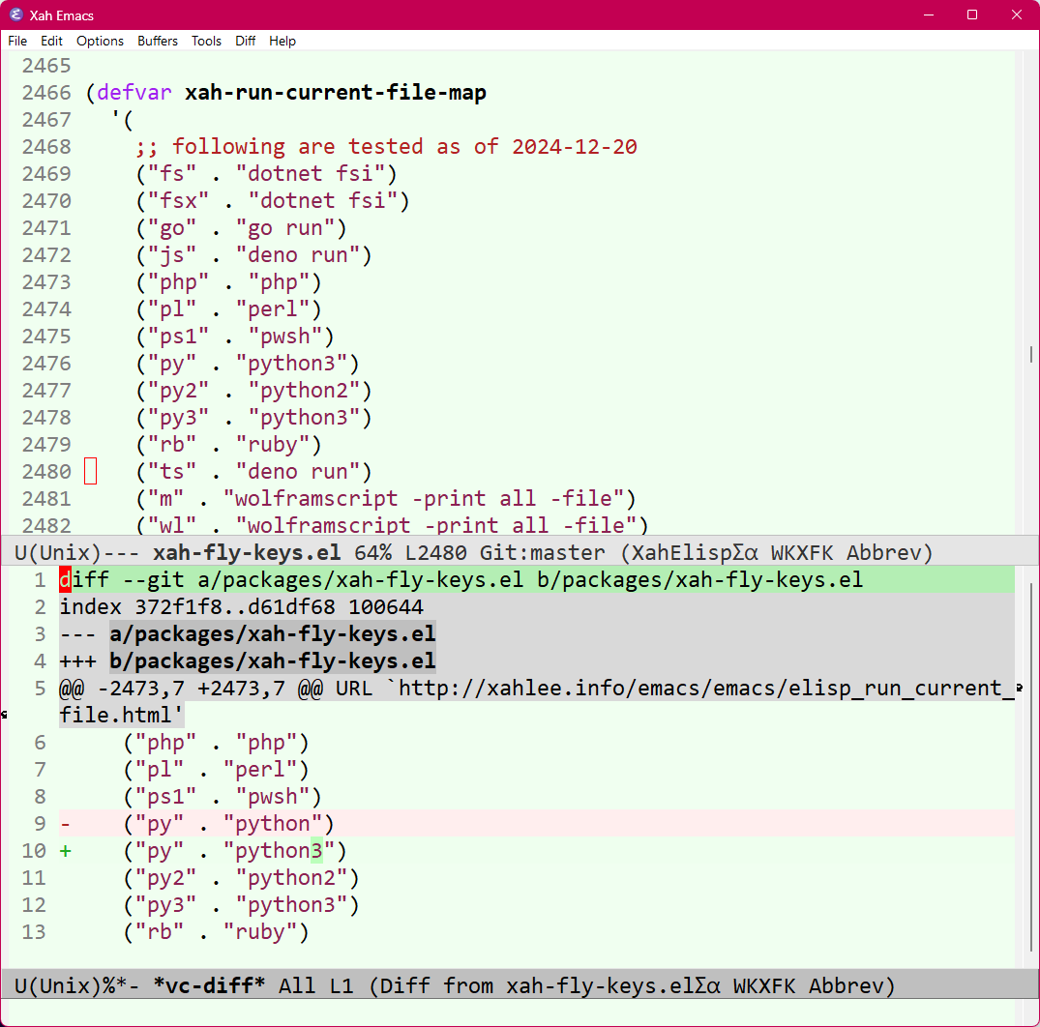The image size is (1040, 1027).
Task: Click the *vc-diff* buffer name in mode line
Action: (x=209, y=985)
